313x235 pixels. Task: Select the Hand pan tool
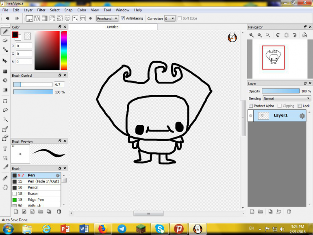[x=5, y=187]
